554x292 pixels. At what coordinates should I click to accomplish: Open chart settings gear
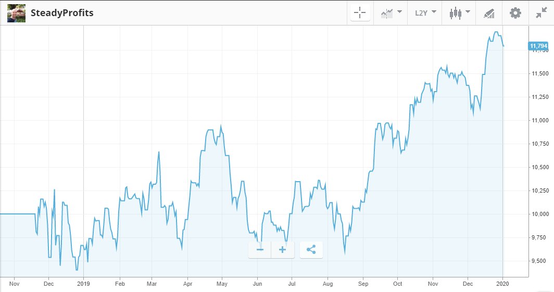515,13
